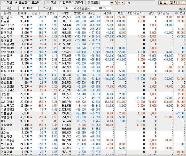Select the 현대증권 stock row name

coord(6,40)
